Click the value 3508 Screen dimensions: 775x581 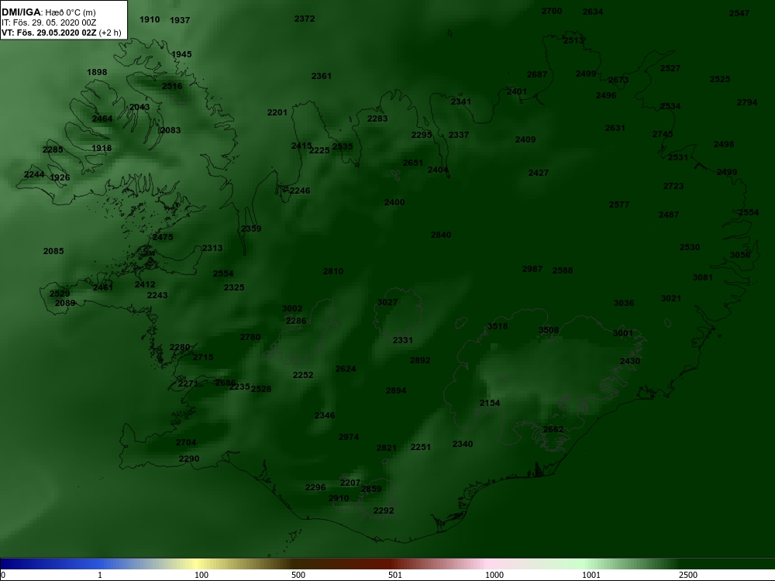click(549, 331)
